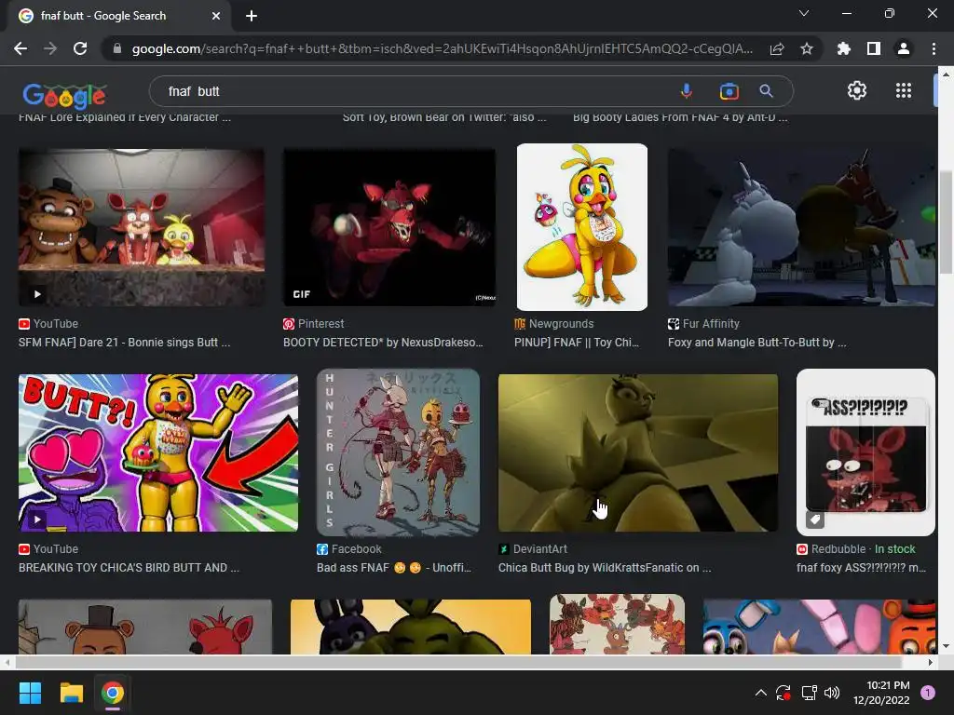Open File Explorer from the taskbar

coord(71,693)
